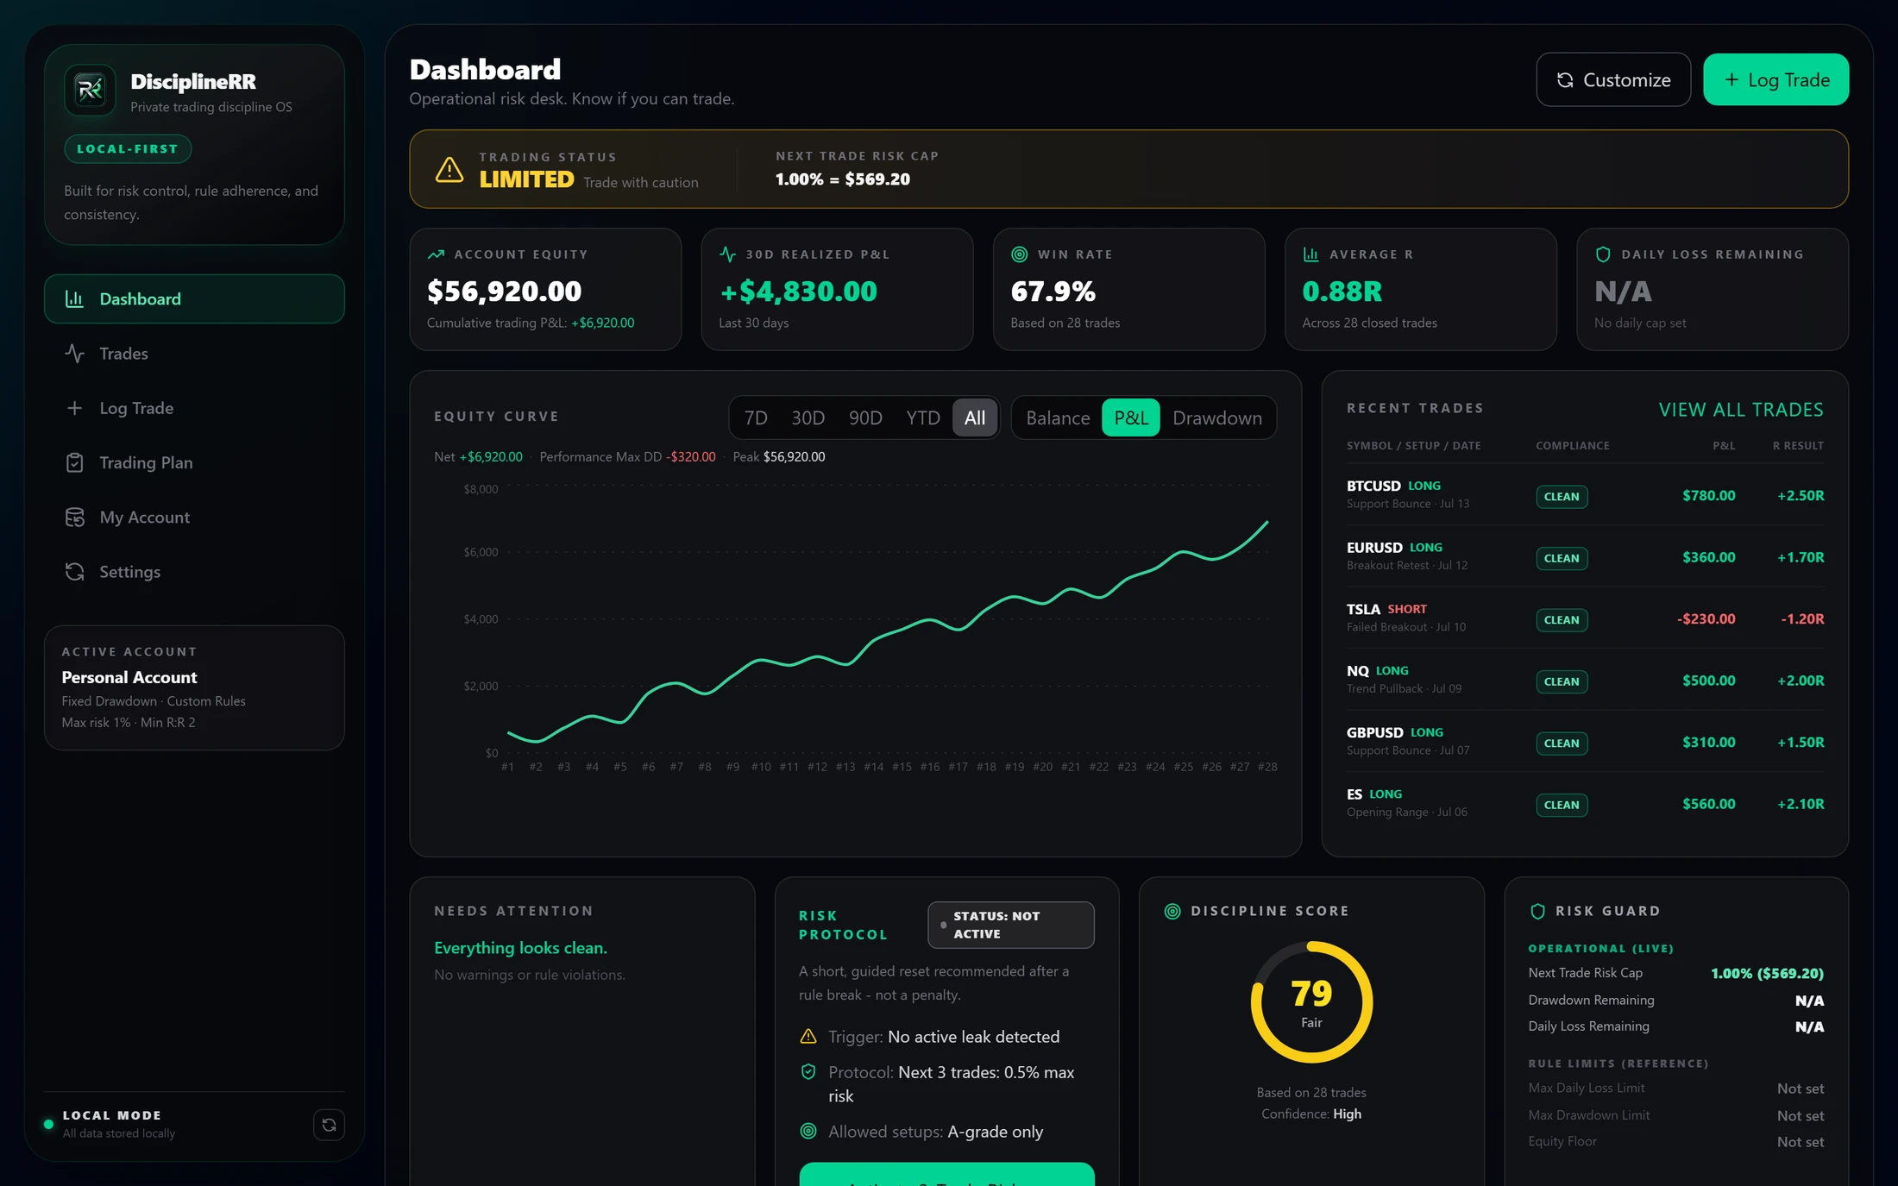
Task: Click the Win Rate target icon
Action: tap(1019, 254)
